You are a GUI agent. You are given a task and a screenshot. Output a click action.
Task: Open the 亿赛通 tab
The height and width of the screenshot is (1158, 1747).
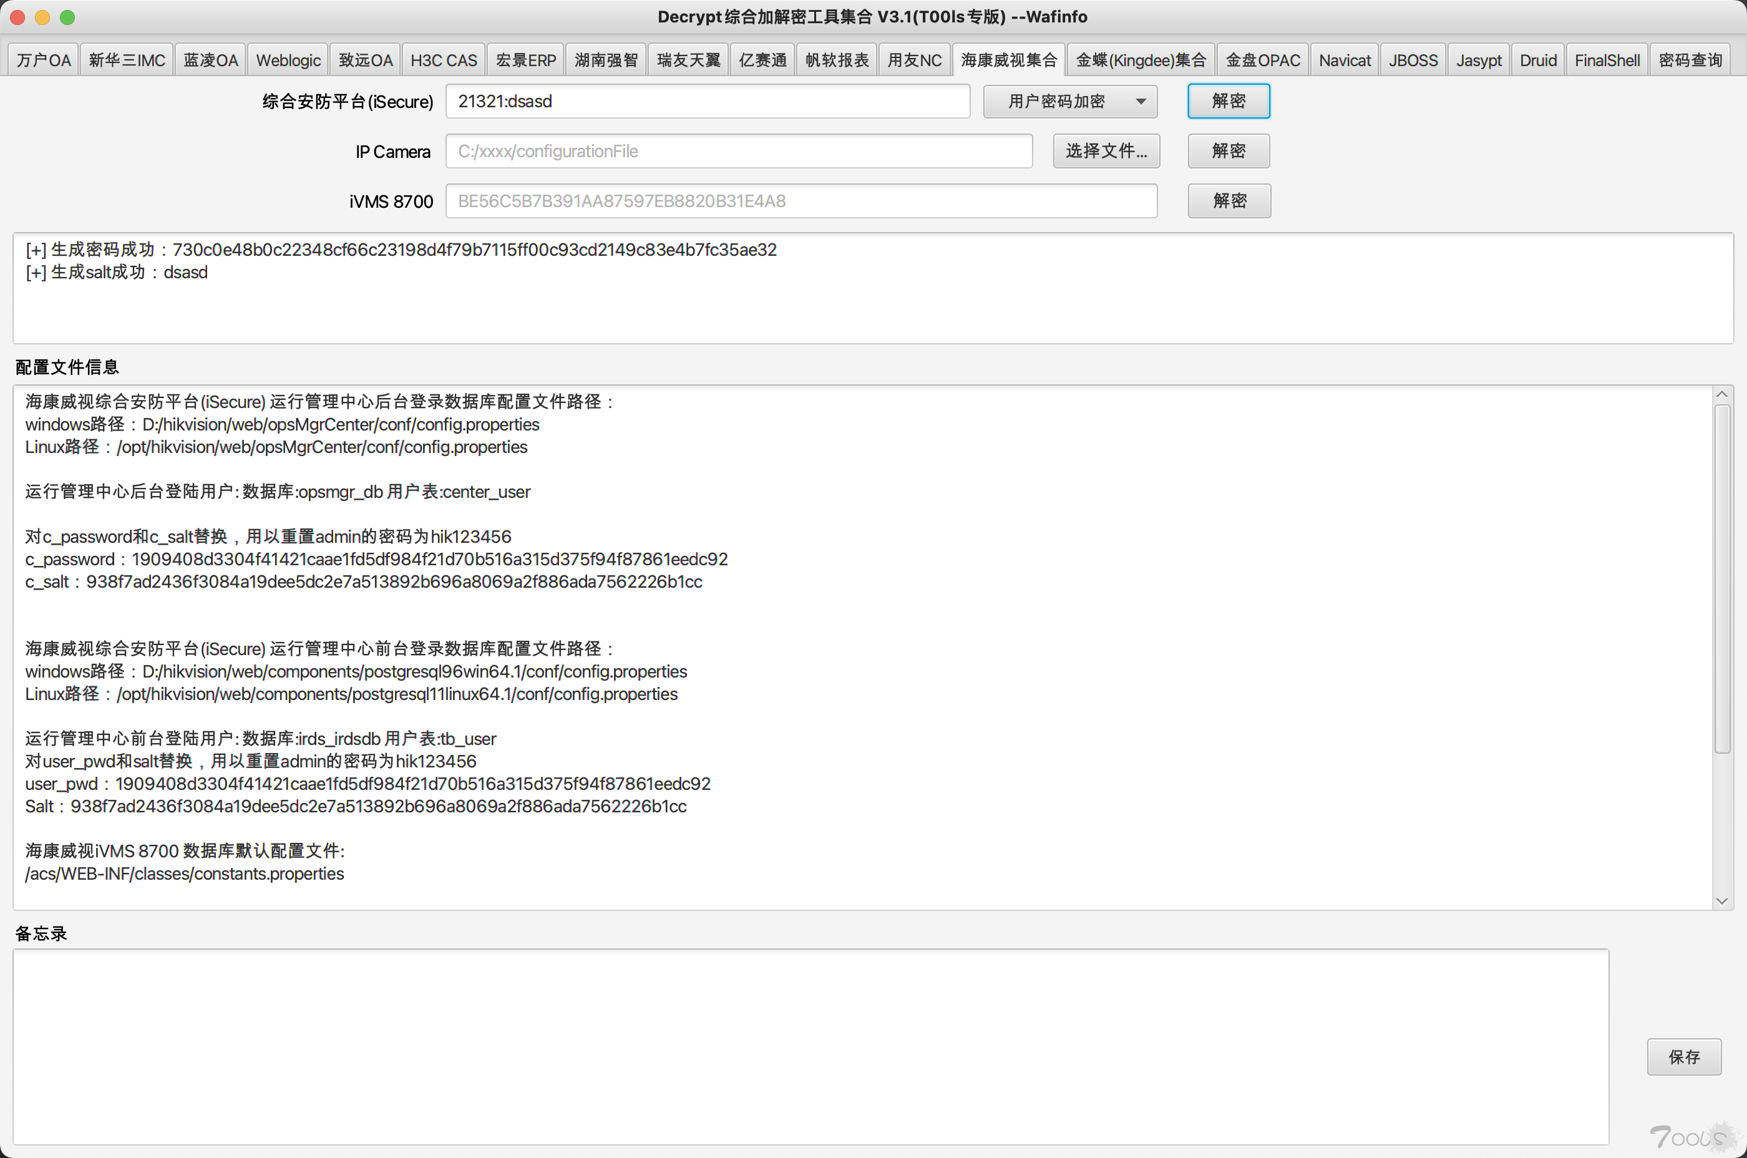(762, 60)
